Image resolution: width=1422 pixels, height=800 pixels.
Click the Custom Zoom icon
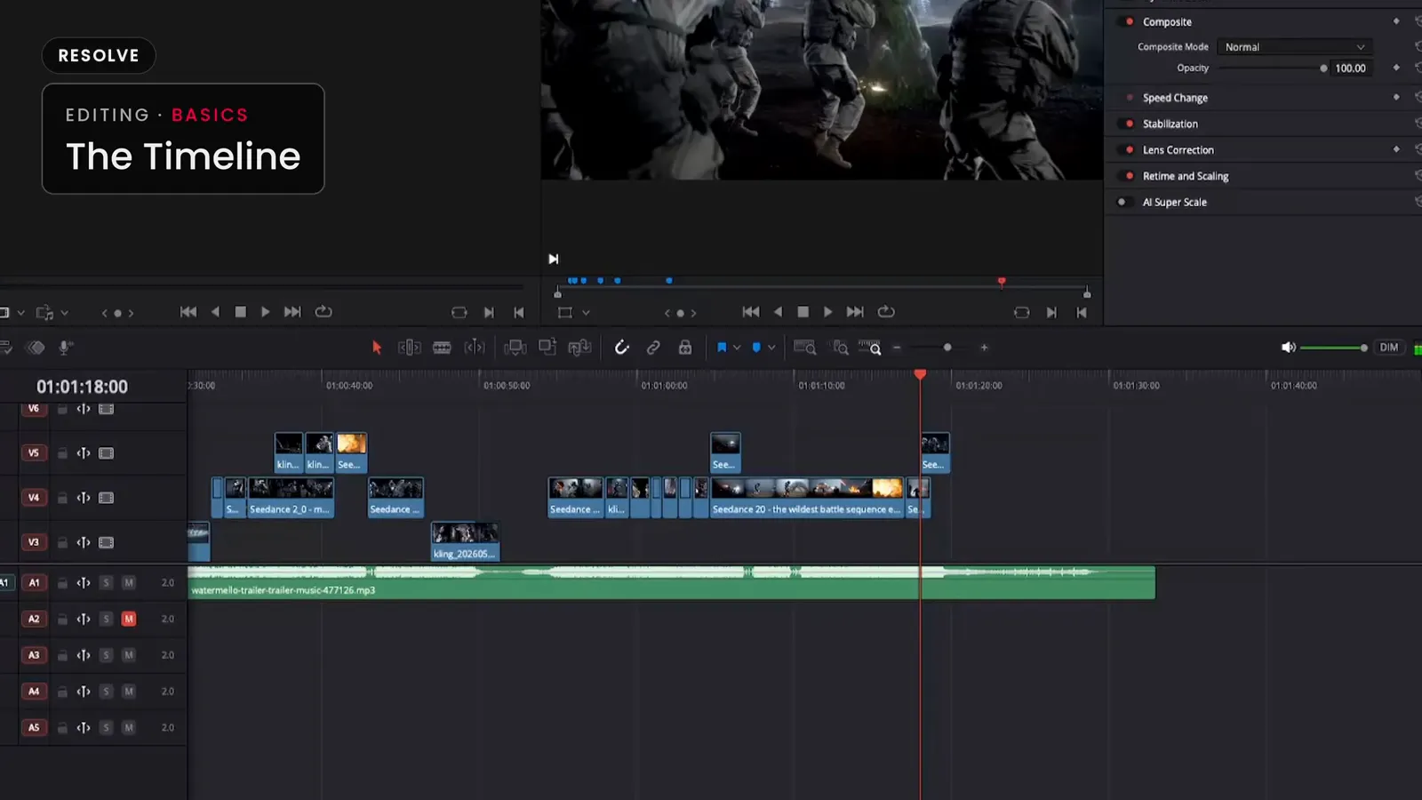[870, 348]
